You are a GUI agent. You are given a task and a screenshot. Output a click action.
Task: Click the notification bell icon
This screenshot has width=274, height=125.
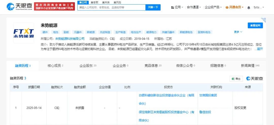[249, 8]
